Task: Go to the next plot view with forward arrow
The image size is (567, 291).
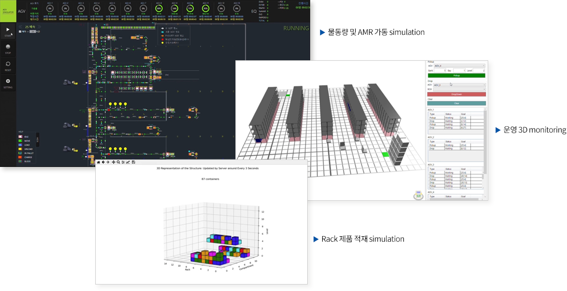Action: coord(108,162)
